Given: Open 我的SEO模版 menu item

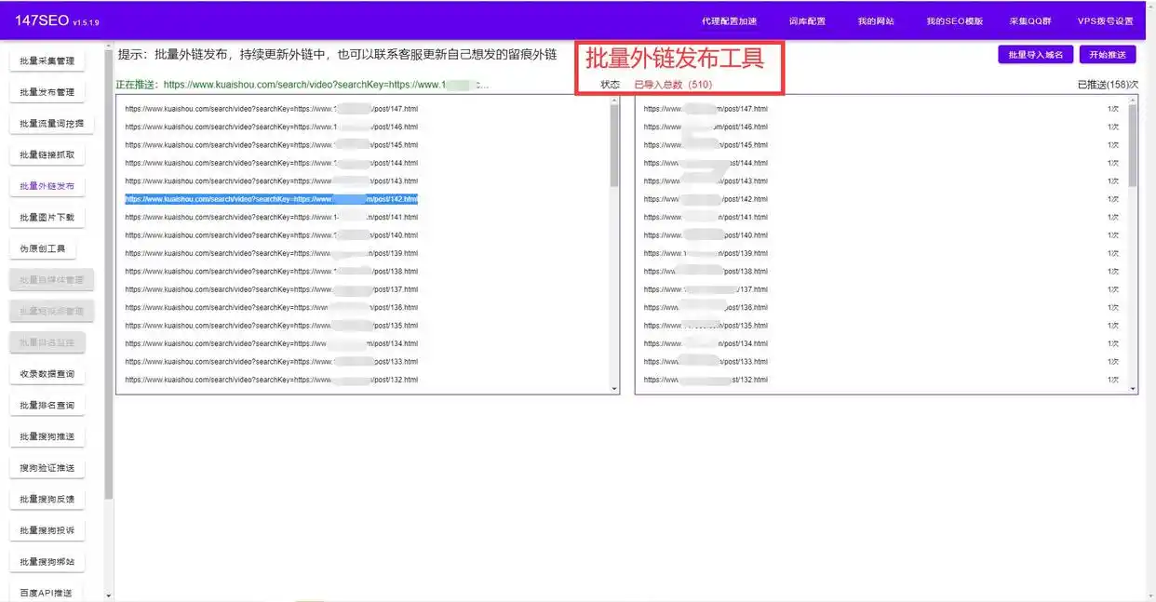Looking at the screenshot, I should 953,20.
